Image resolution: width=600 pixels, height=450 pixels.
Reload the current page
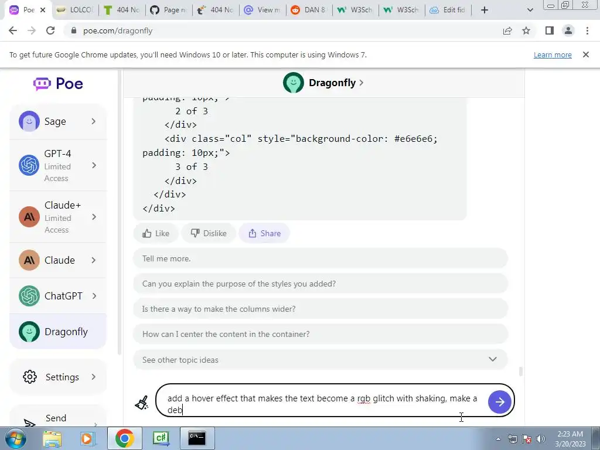(x=50, y=30)
